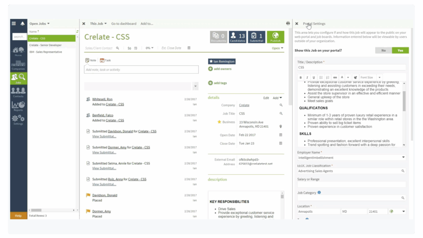Switch to the Task entry type

[x=105, y=60]
